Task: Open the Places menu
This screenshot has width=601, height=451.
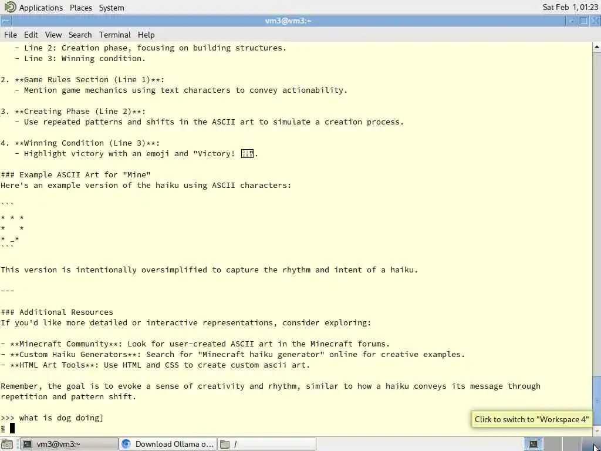Action: [81, 8]
